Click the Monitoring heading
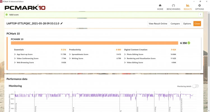Image resolution: width=210 pixels, height=112 pixels. click(x=15, y=86)
